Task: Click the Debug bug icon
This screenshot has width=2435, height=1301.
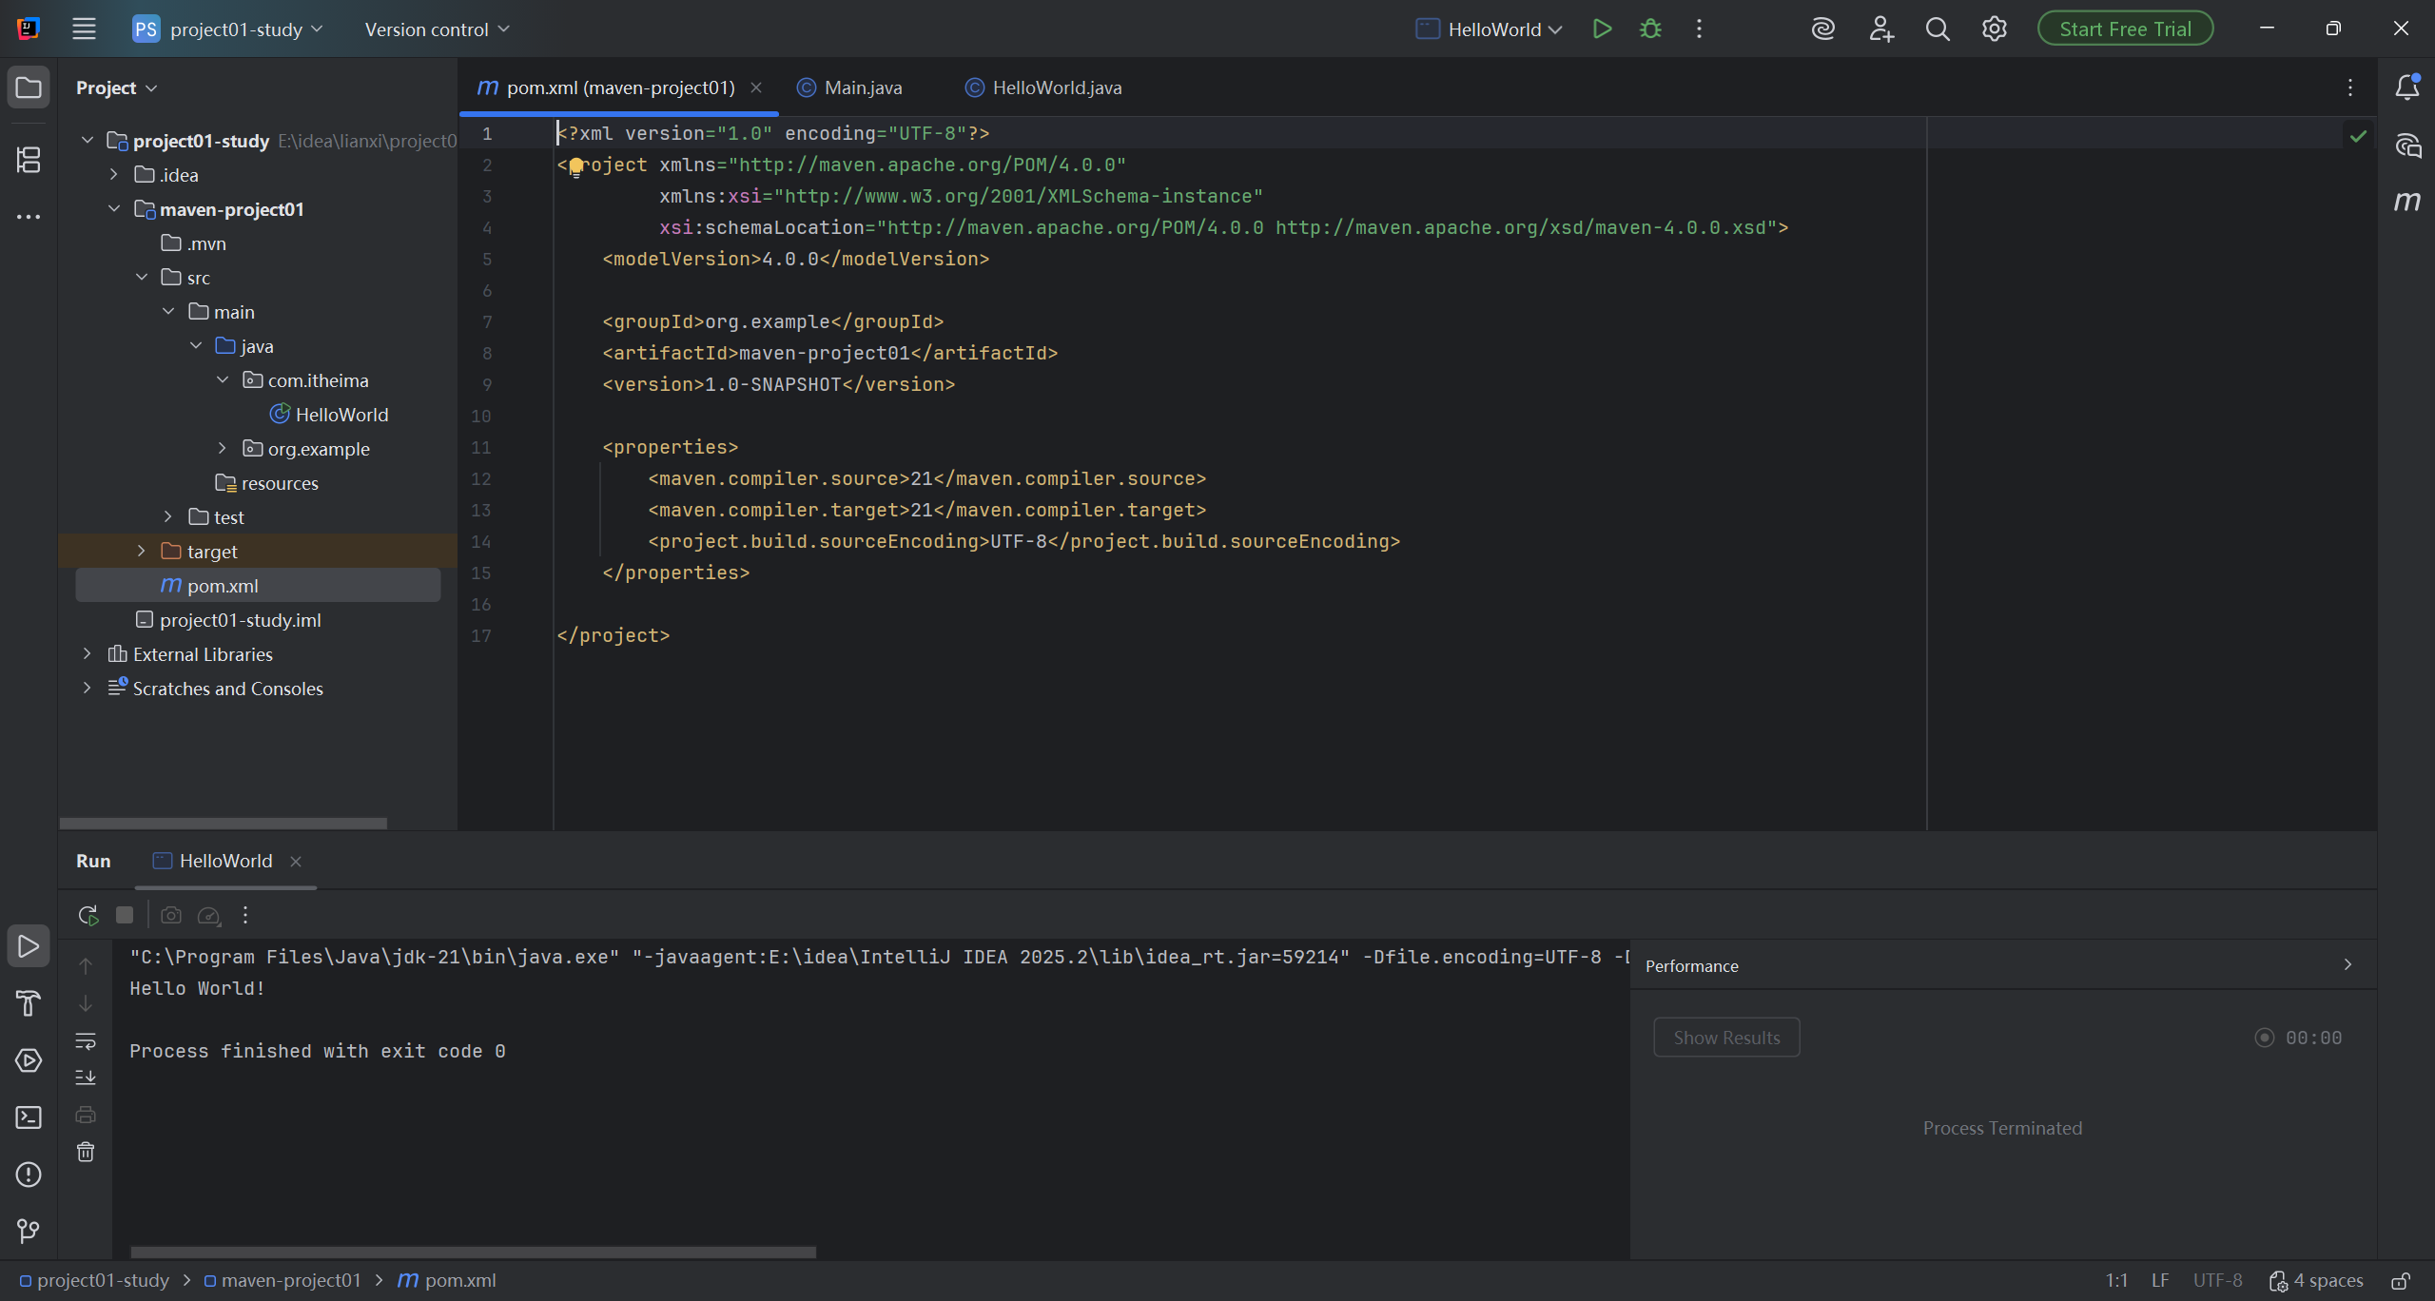Action: (1650, 29)
